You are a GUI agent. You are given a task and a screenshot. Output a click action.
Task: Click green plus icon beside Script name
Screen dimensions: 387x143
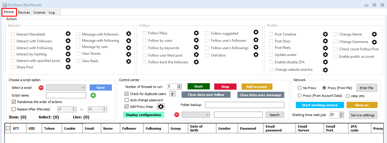click(93, 95)
